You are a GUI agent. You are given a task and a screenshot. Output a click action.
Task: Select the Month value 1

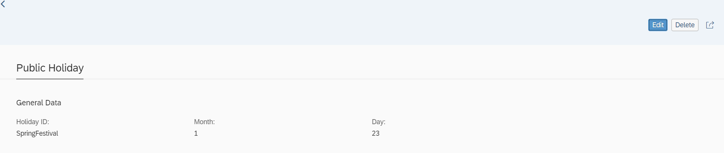point(196,133)
